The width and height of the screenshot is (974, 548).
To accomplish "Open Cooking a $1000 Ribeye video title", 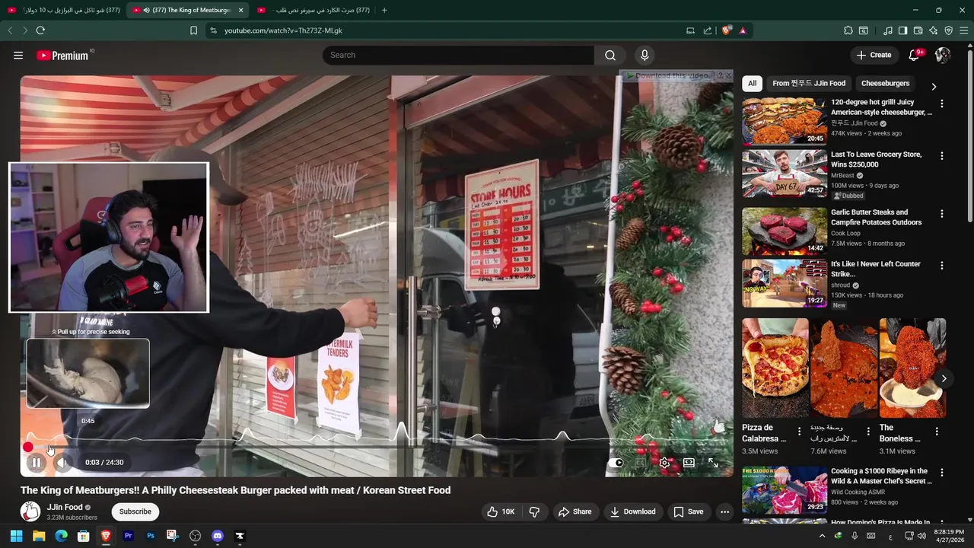I will pyautogui.click(x=880, y=476).
